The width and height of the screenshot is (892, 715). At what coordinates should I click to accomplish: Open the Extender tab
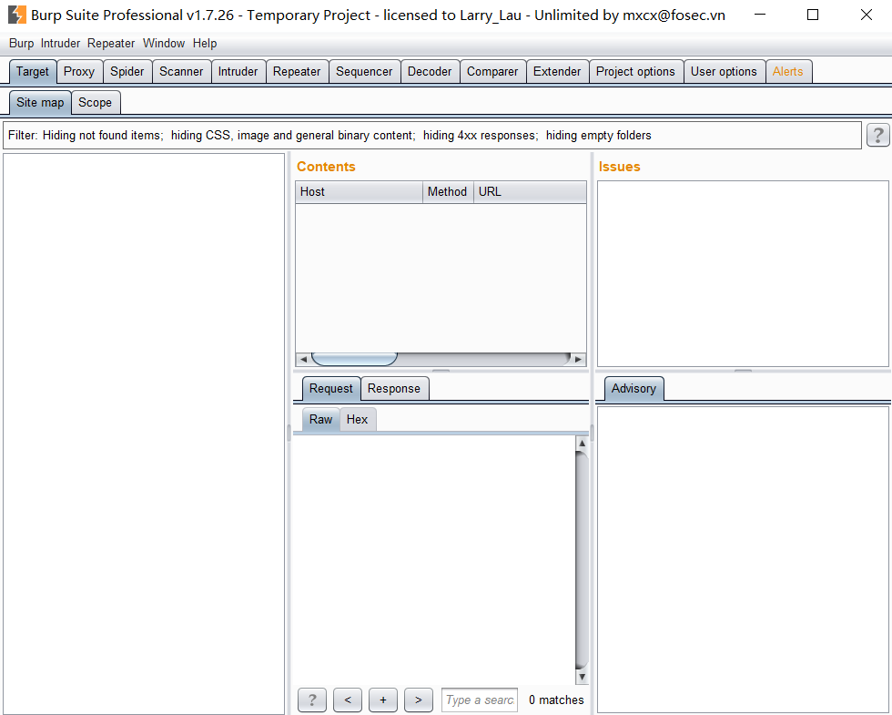[557, 72]
